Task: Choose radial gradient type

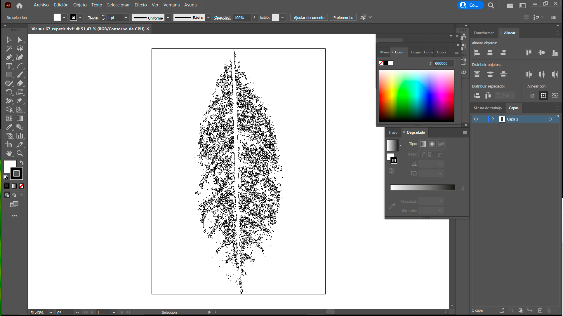Action: [432, 144]
